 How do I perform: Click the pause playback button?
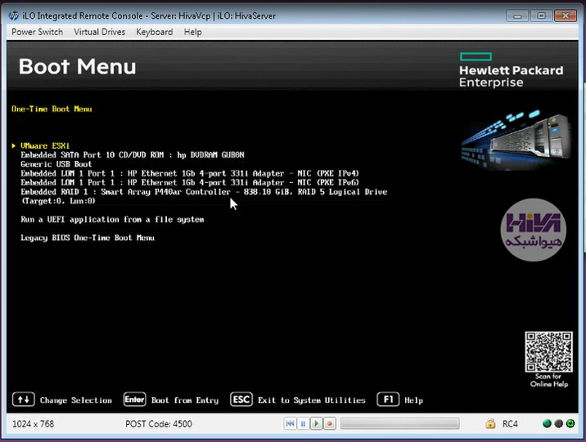(x=303, y=424)
